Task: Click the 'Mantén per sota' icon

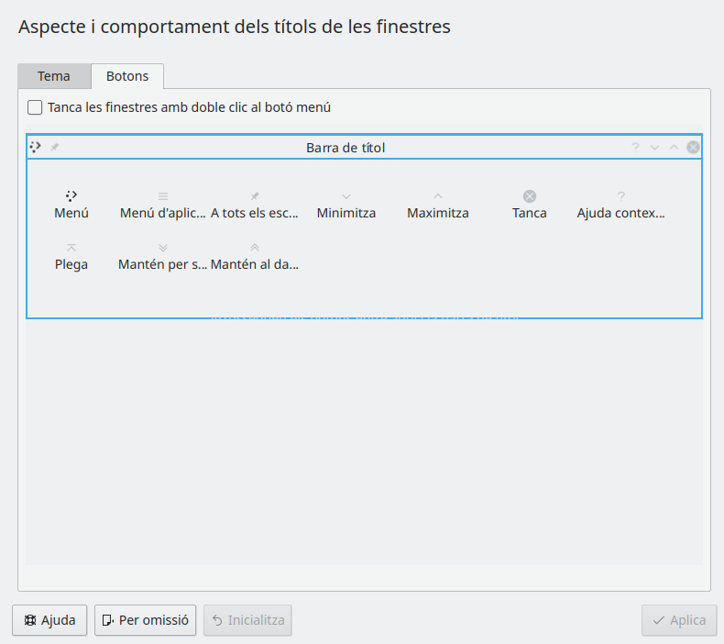Action: click(x=163, y=247)
